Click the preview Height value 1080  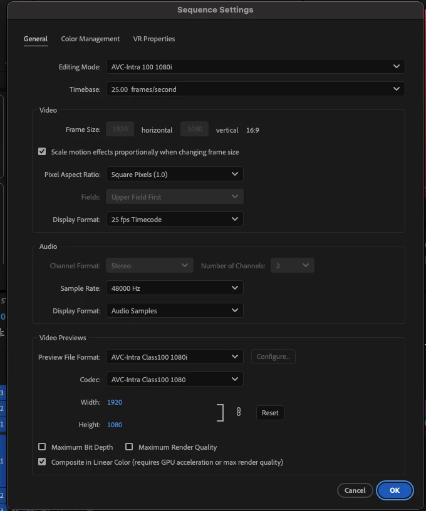click(115, 425)
